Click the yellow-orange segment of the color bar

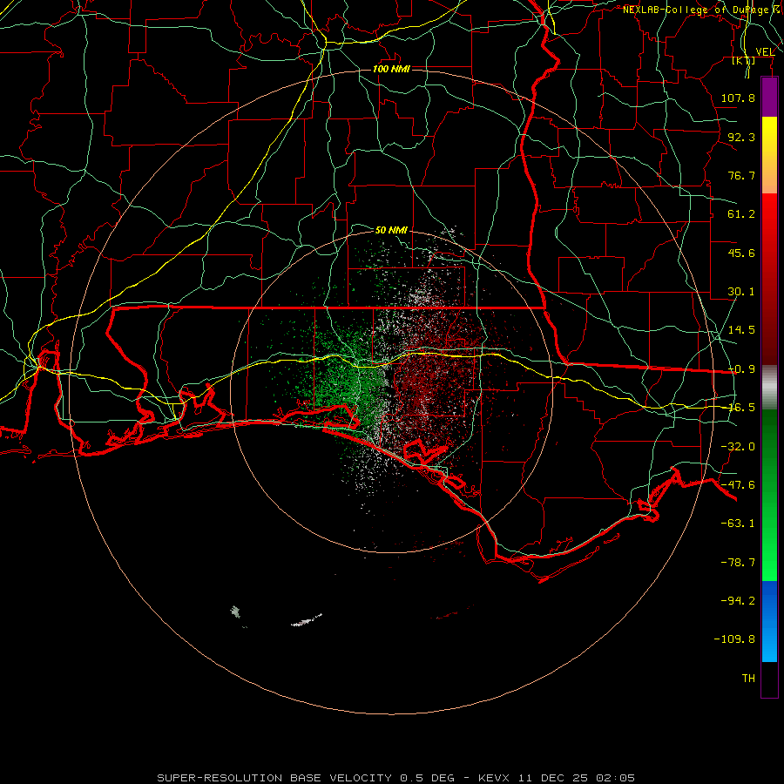point(769,155)
